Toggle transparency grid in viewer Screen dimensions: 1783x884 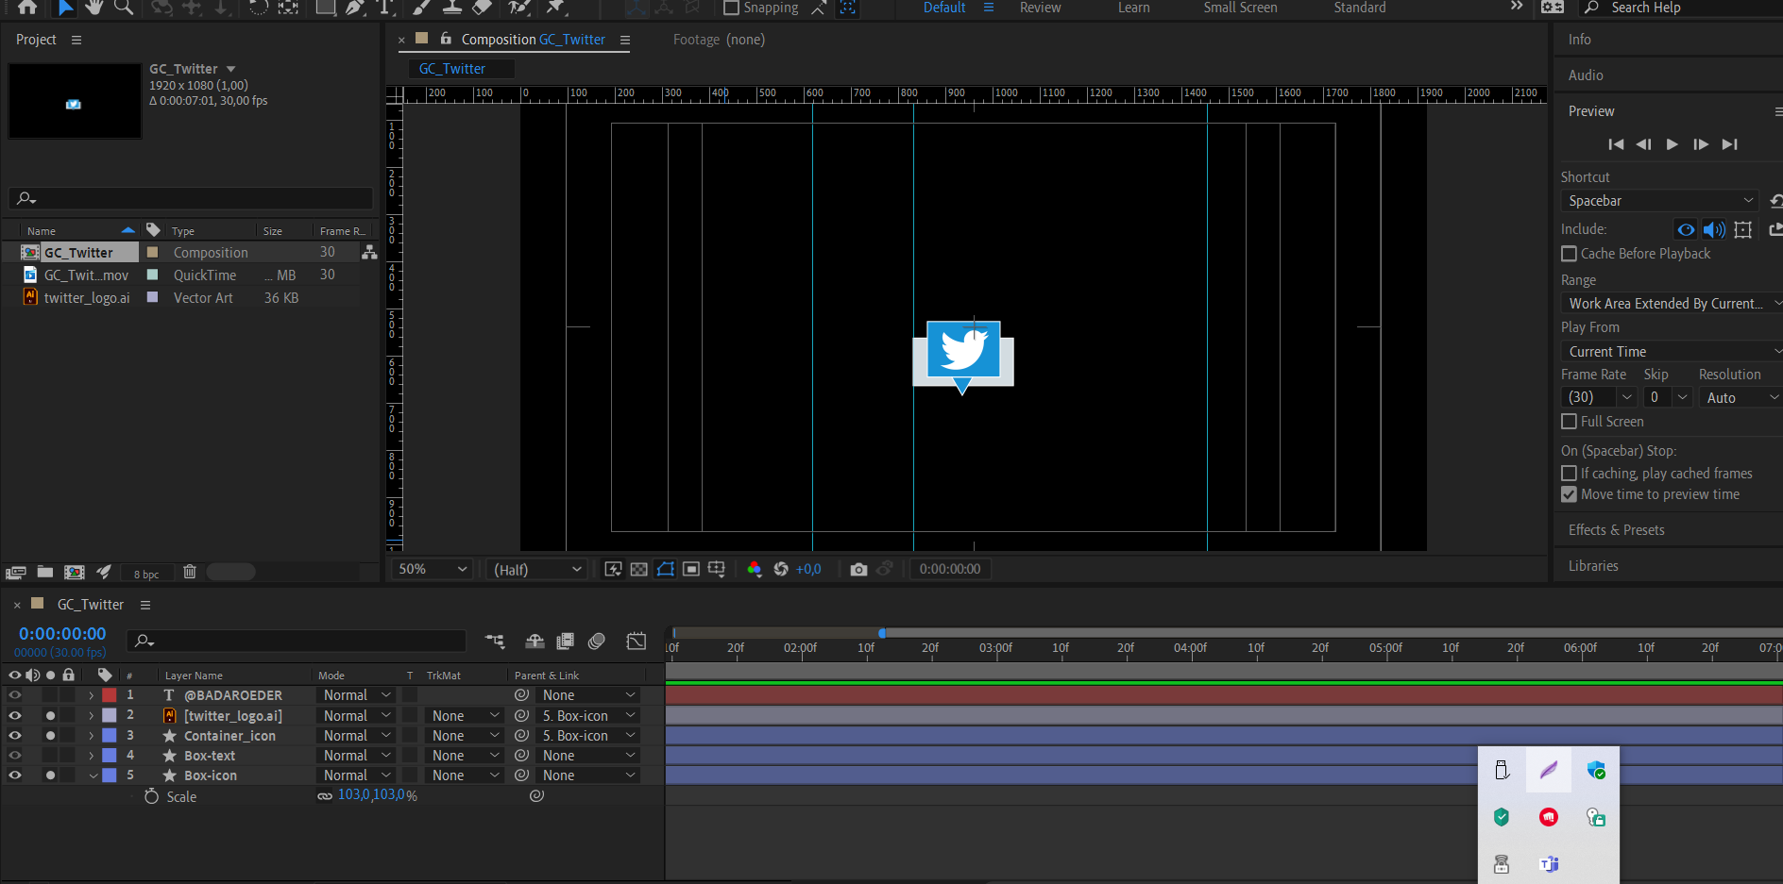tap(639, 569)
